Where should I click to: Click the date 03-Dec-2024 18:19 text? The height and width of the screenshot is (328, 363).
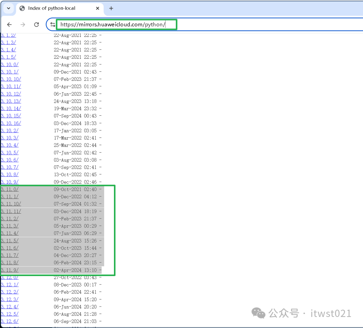coord(75,211)
